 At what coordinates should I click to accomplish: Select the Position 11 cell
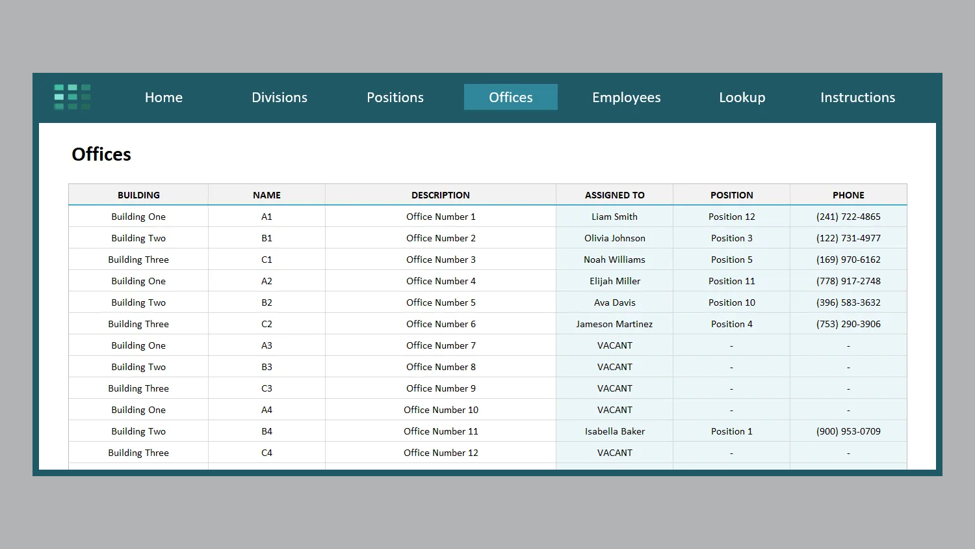point(732,281)
